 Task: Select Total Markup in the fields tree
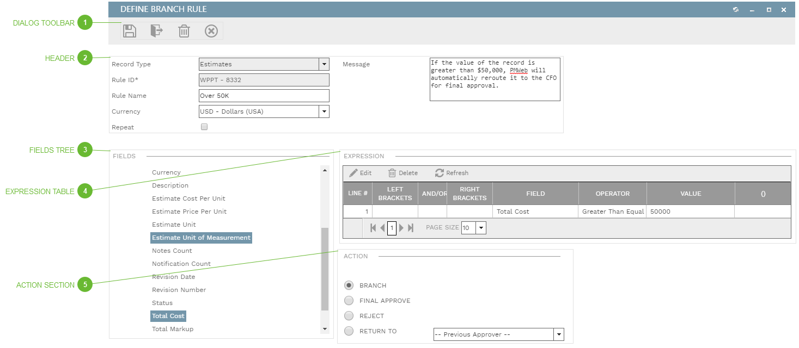tap(173, 329)
